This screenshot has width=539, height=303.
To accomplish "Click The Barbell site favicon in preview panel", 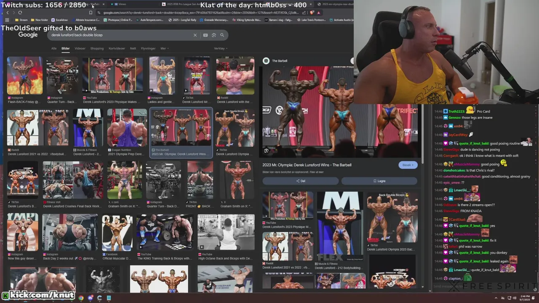I will [x=266, y=61].
